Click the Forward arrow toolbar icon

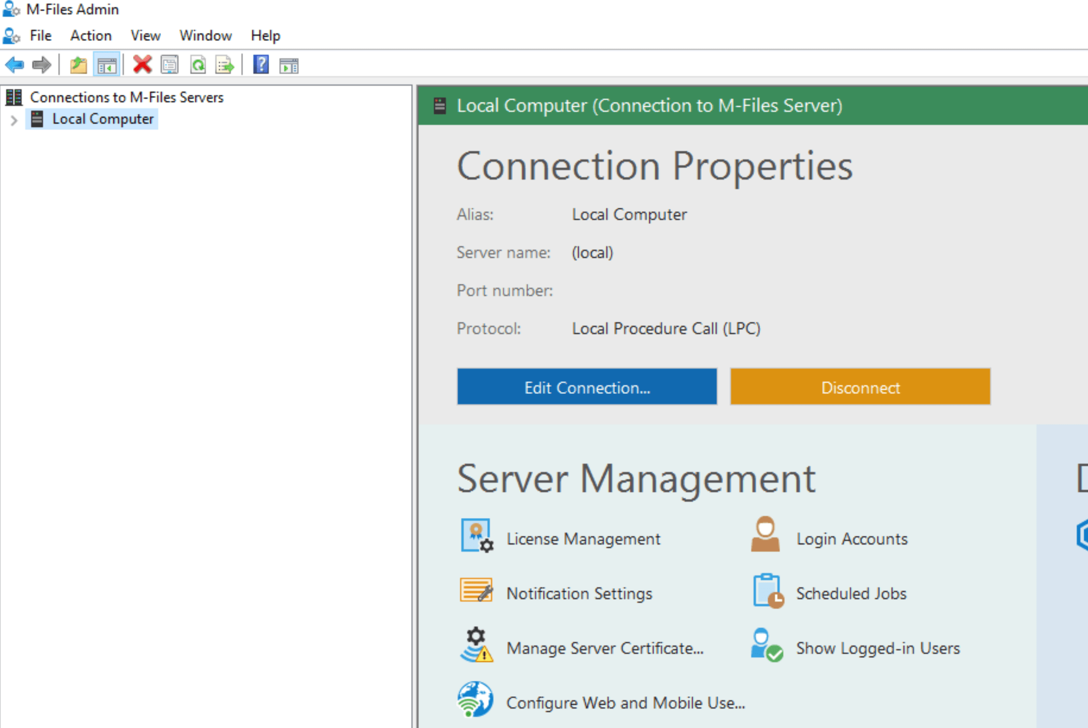coord(42,65)
